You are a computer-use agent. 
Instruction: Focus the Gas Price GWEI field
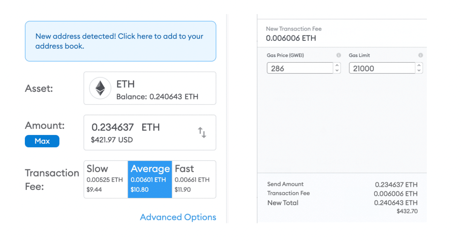pos(300,68)
